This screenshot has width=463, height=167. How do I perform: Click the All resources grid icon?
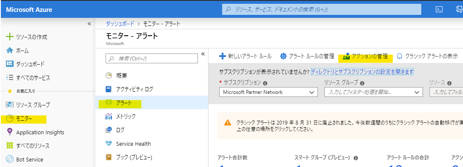pos(10,146)
